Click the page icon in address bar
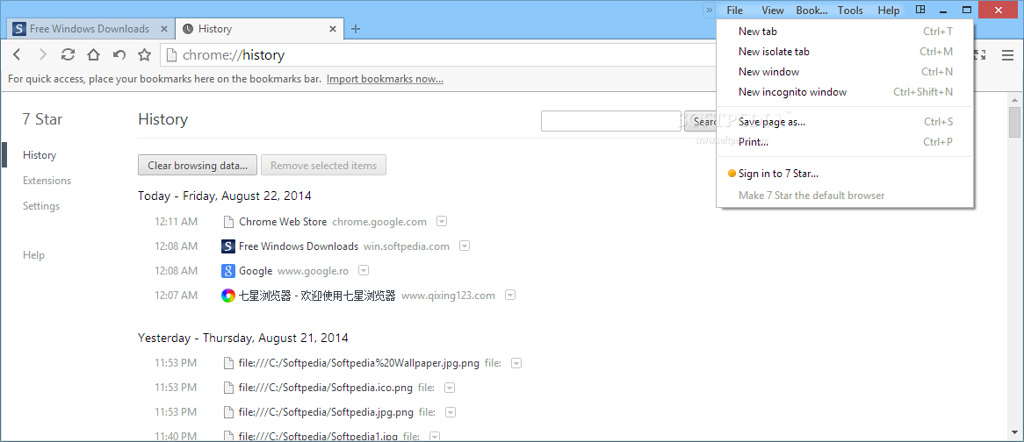Image resolution: width=1024 pixels, height=442 pixels. tap(172, 55)
